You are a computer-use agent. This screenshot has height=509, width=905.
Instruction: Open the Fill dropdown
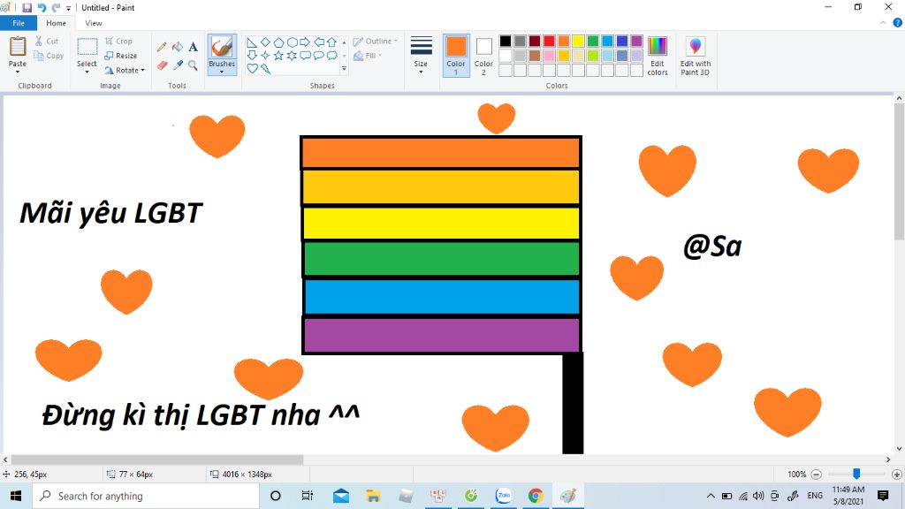coord(367,56)
